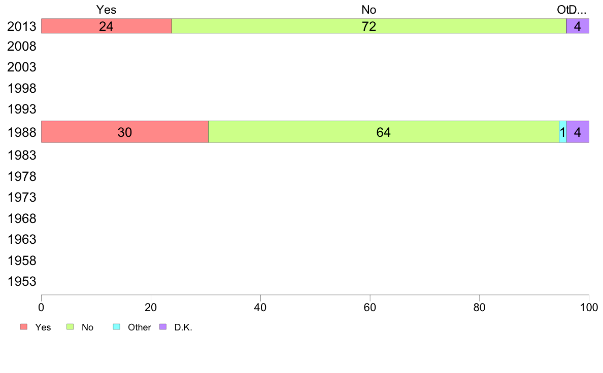Viewport: 603px width, 373px height.
Task: Select the 1988 No segment showing 64
Action: pos(384,132)
